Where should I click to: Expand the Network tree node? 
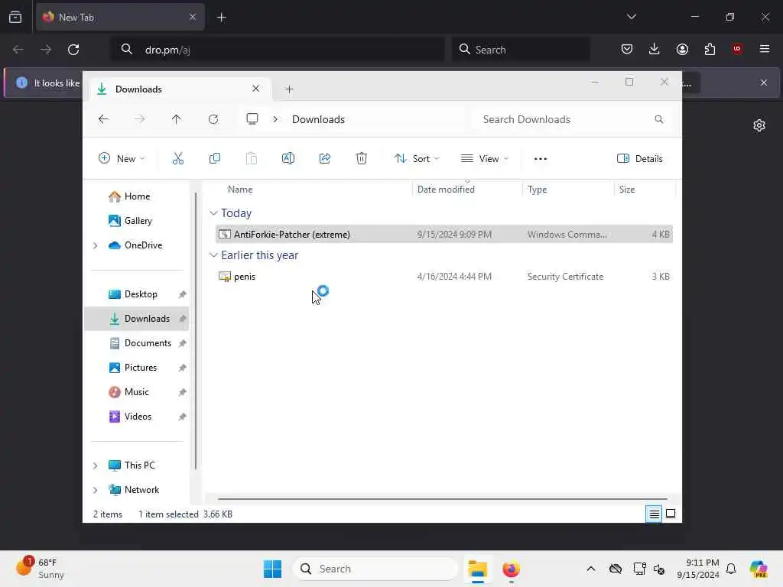[95, 490]
